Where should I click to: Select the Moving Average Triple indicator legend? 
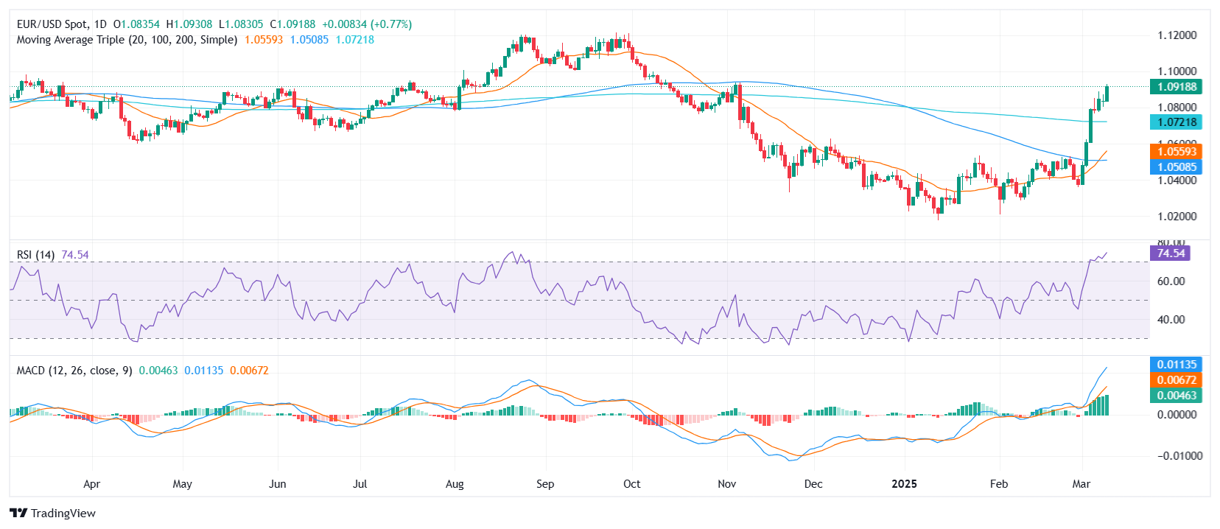coord(127,40)
